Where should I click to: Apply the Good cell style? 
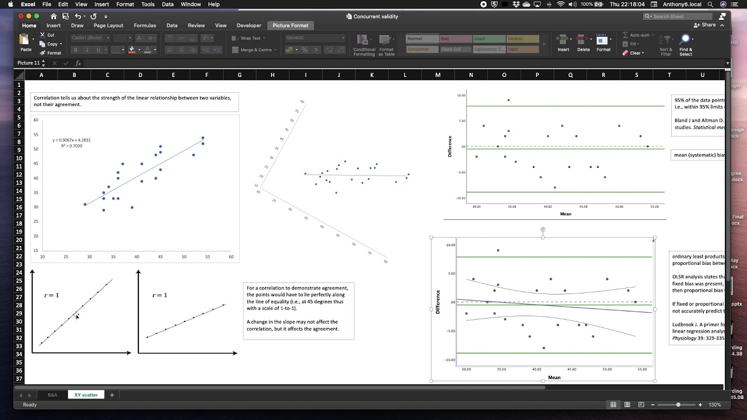point(489,38)
